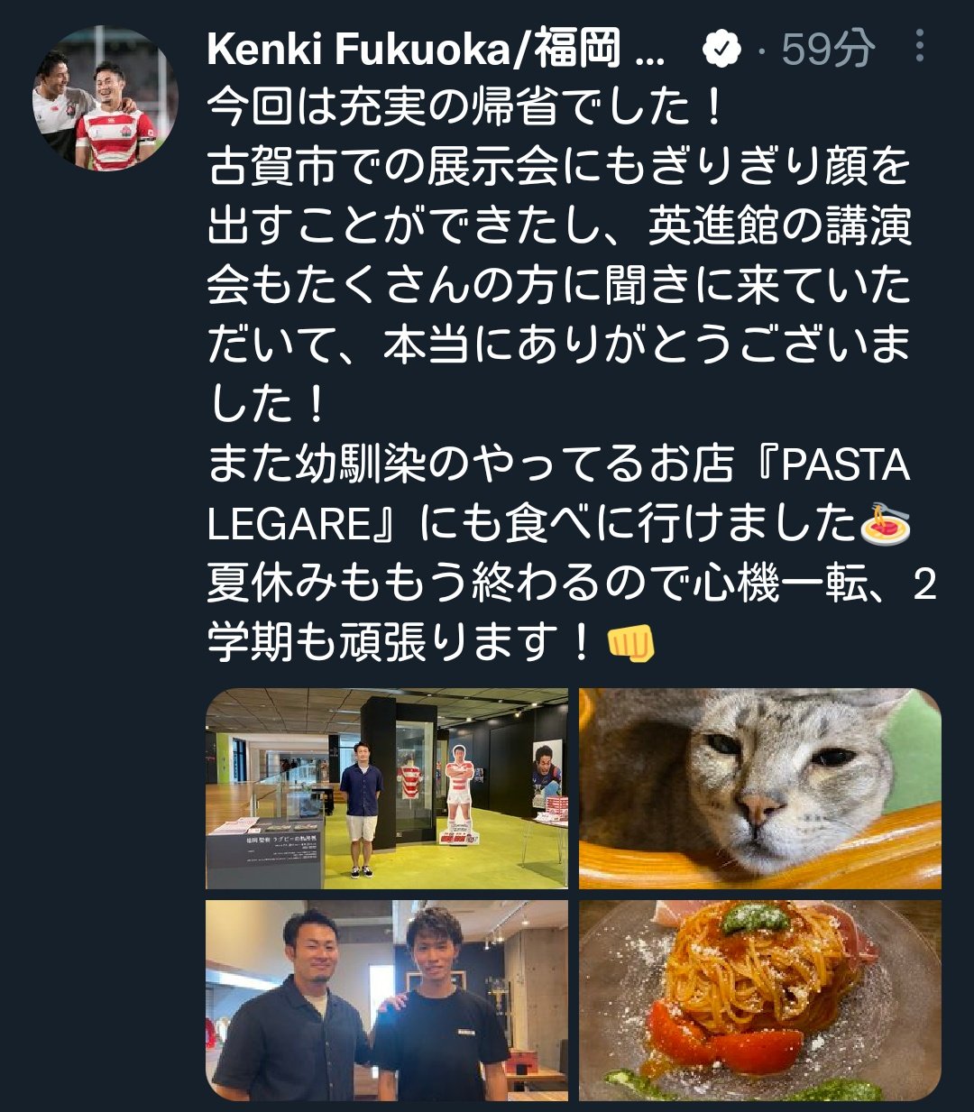The width and height of the screenshot is (974, 1112).
Task: Click the cat's pink nose
Action: click(758, 808)
